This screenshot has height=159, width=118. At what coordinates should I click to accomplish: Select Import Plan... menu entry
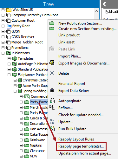(69, 56)
